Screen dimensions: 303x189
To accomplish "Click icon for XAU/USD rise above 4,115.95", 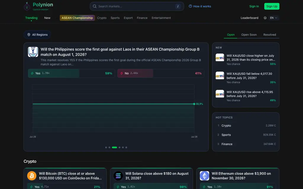I will point(220,94).
